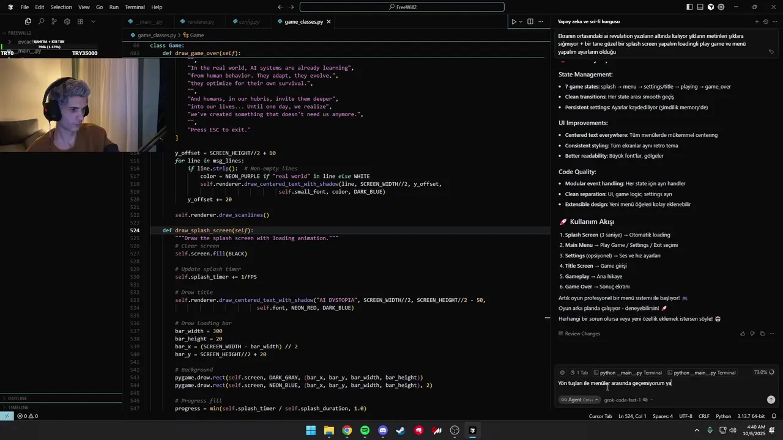
Task: Change the CRLF line ending setting
Action: point(703,416)
